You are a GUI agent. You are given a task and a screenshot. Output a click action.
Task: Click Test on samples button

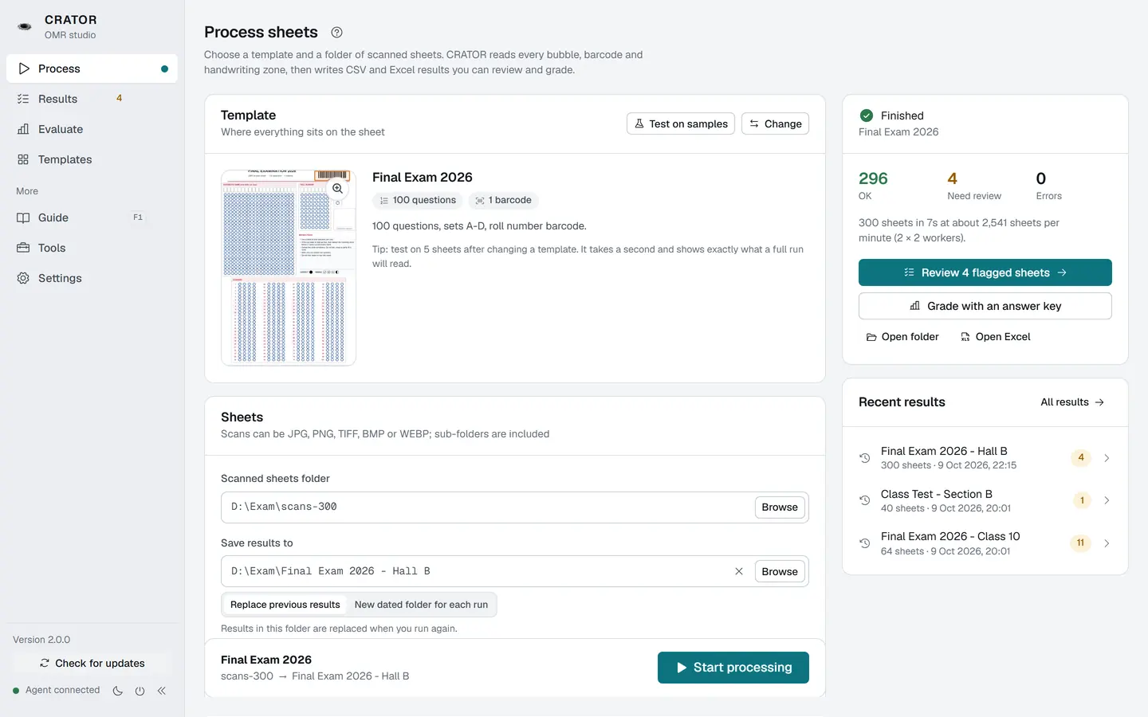681,123
